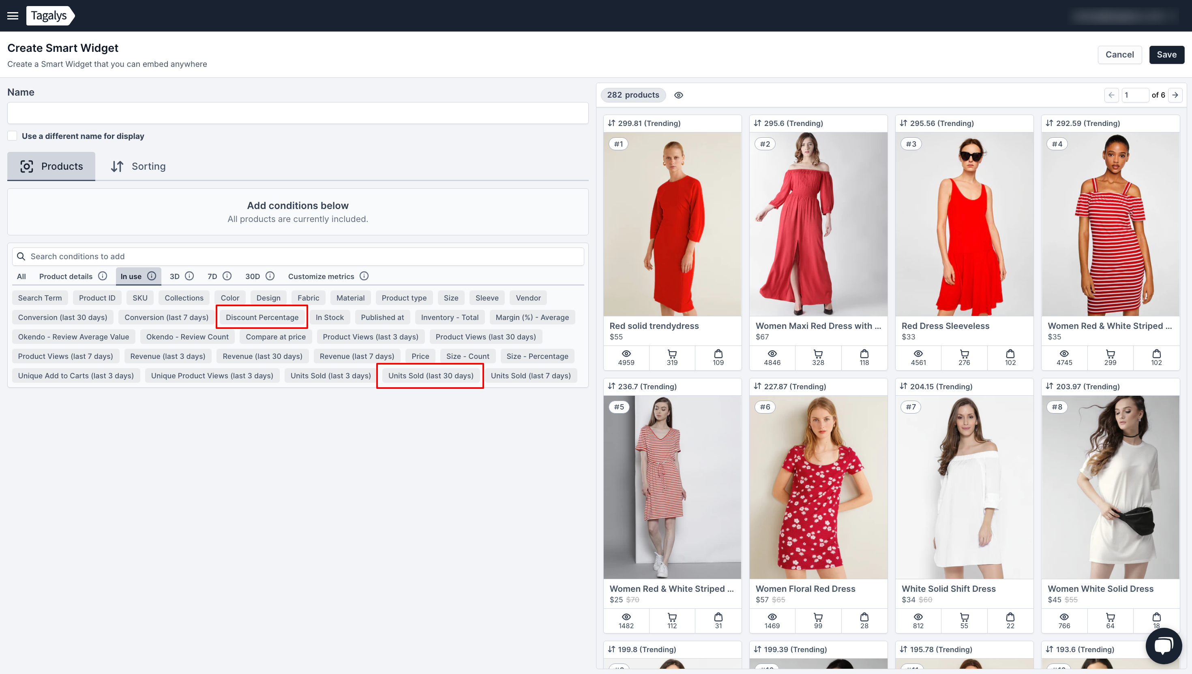The image size is (1192, 674).
Task: Click cart icon for Women Maxi Red Dress
Action: click(818, 354)
